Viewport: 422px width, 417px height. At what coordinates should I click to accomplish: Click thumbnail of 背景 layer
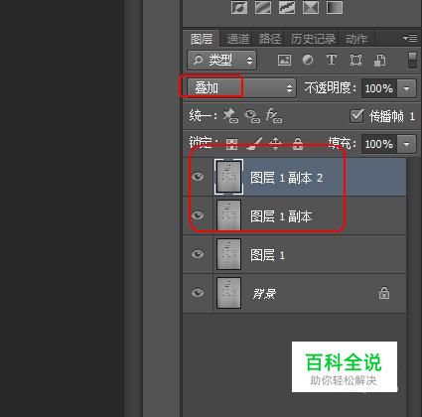228,293
